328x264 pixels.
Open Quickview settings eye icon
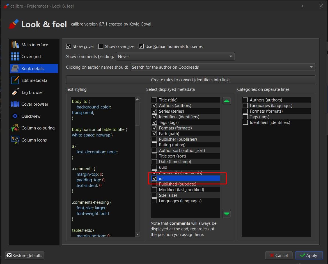[x=15, y=116]
